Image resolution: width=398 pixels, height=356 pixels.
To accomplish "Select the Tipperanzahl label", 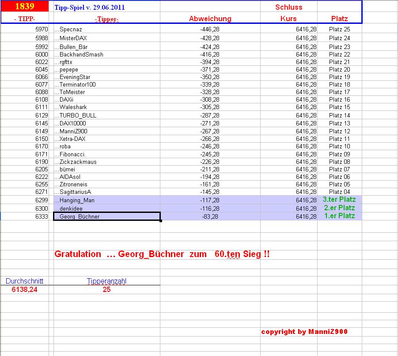I will pyautogui.click(x=106, y=281).
